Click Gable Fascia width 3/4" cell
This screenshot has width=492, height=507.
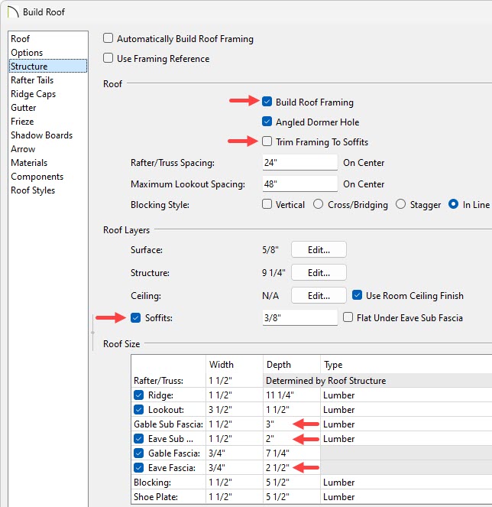click(x=235, y=453)
